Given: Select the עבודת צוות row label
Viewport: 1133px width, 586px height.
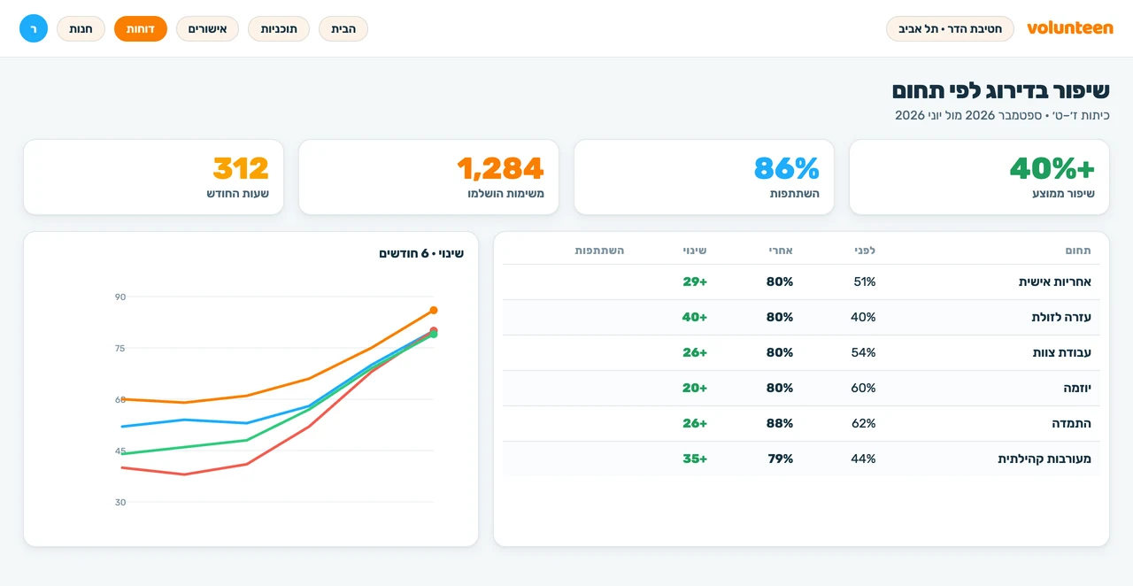Looking at the screenshot, I should point(1062,352).
